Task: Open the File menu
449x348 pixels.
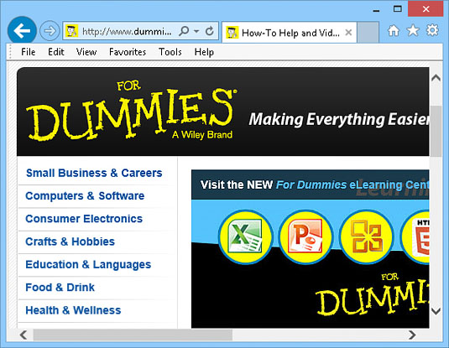Action: tap(29, 52)
